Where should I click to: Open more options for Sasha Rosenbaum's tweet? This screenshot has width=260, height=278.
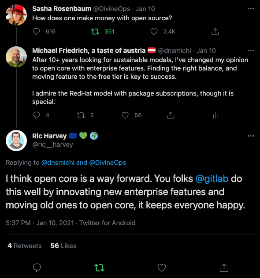coord(251,9)
